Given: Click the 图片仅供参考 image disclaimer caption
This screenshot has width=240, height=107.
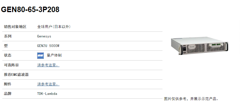Looking at the screenshot, I should click(191, 99).
